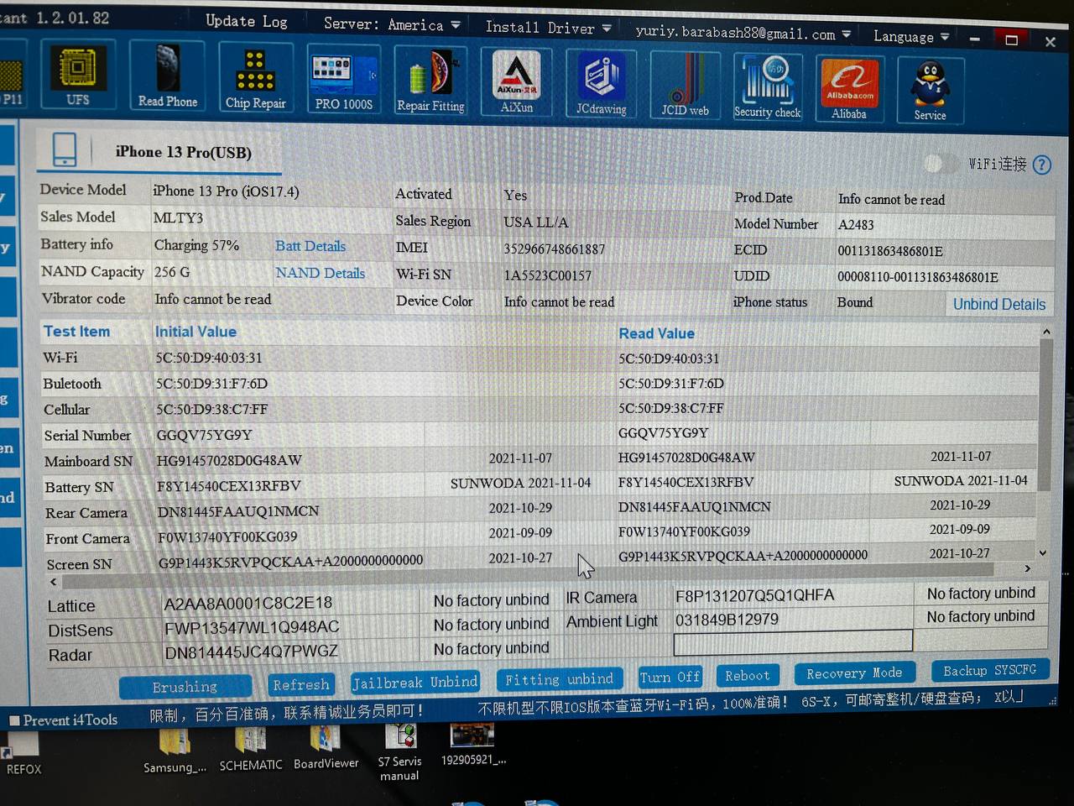
Task: Open Repair Fitting tool
Action: 430,81
